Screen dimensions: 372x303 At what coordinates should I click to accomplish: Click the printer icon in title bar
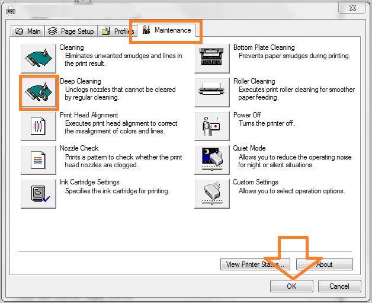pyautogui.click(x=11, y=11)
